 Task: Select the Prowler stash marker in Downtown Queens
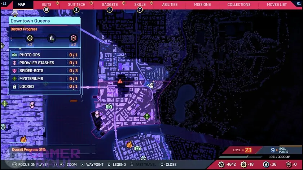click(x=97, y=114)
